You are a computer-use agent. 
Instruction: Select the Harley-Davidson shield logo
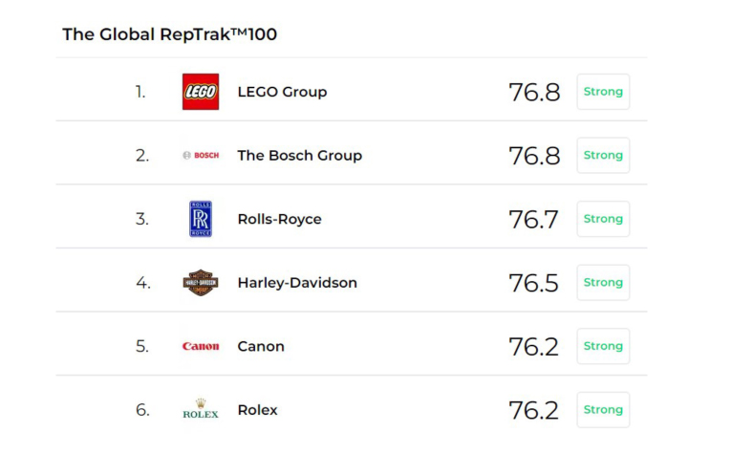[201, 282]
